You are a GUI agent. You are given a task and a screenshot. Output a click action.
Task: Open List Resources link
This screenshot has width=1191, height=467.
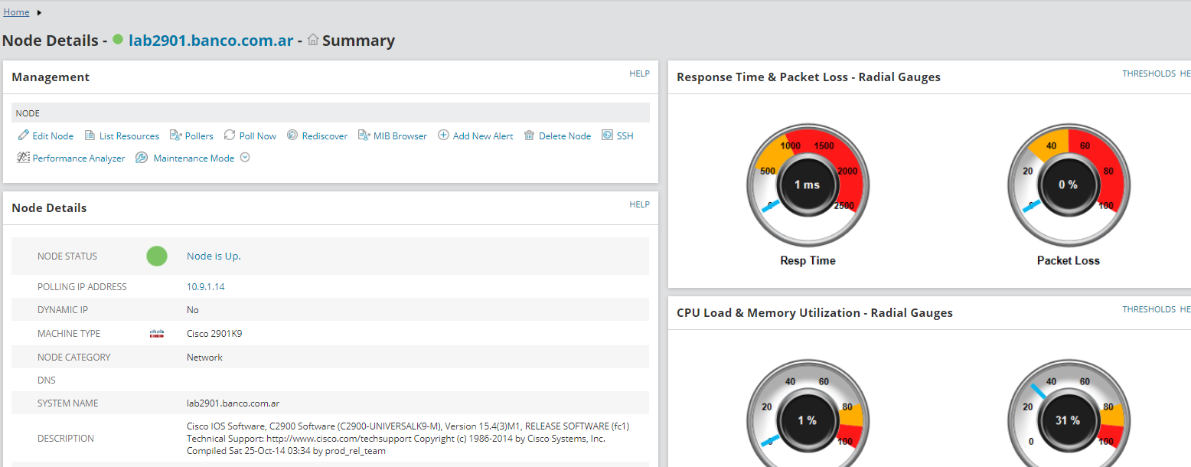coord(129,136)
